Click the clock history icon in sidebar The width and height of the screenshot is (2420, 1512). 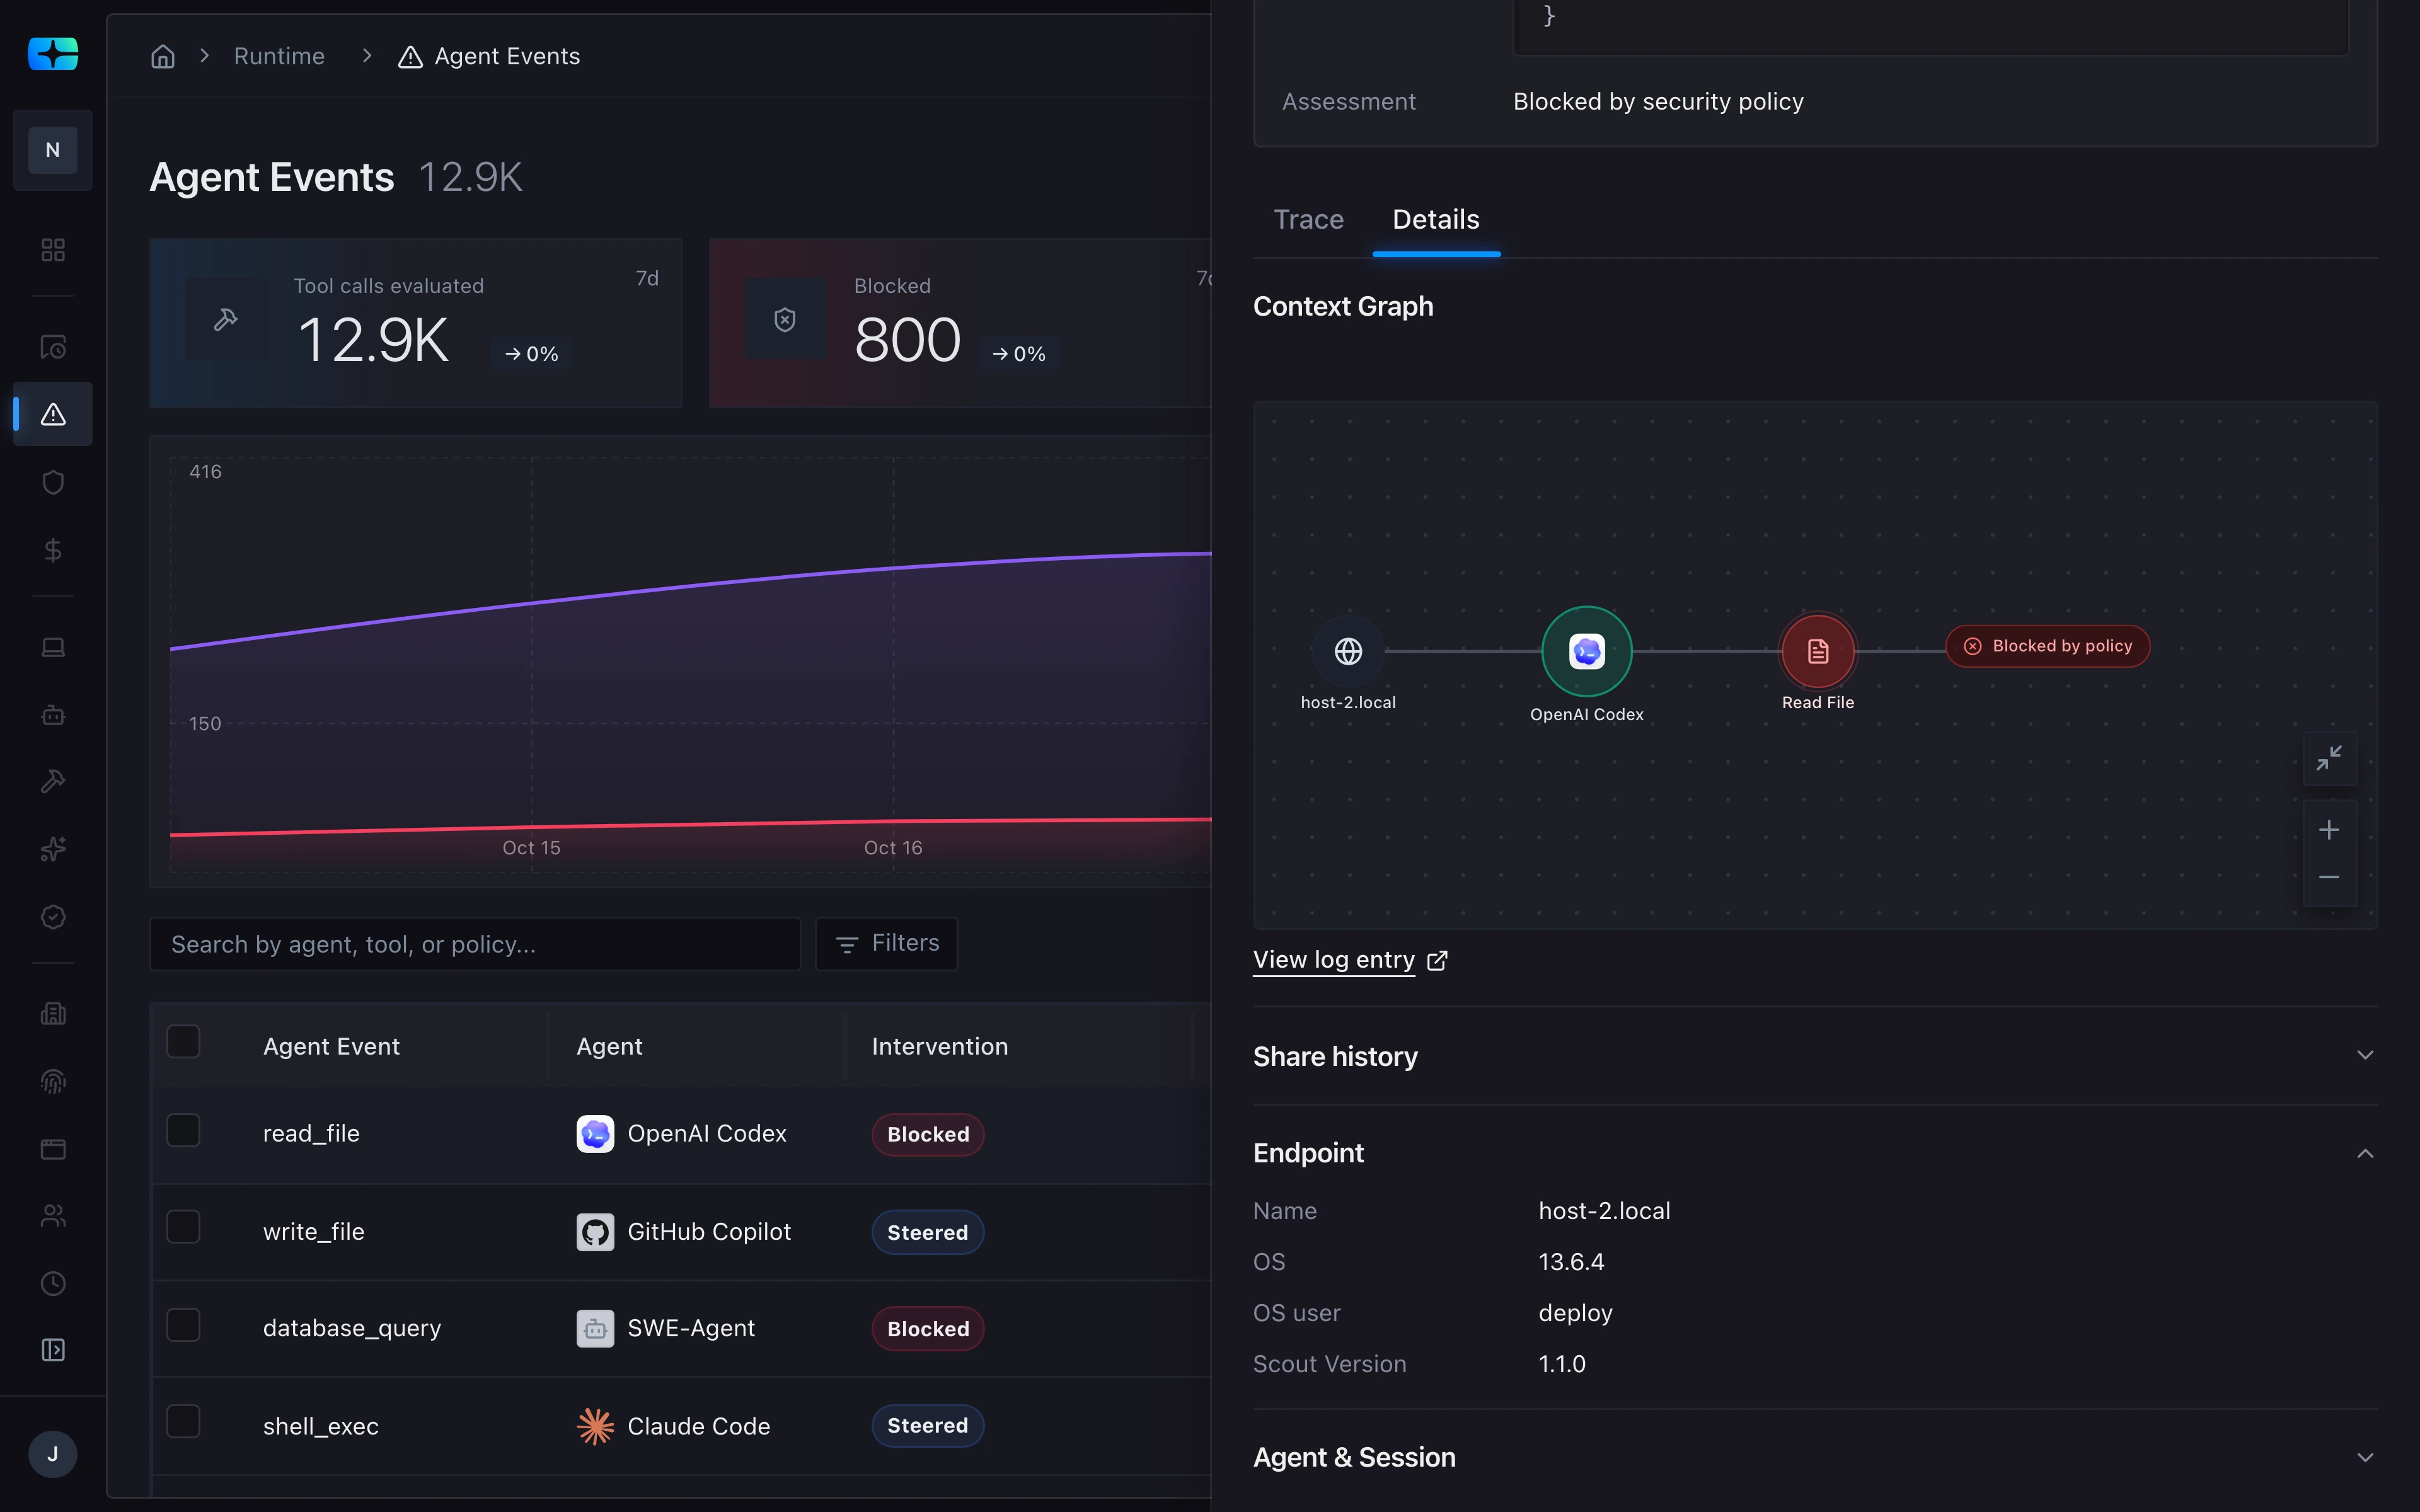[53, 1283]
